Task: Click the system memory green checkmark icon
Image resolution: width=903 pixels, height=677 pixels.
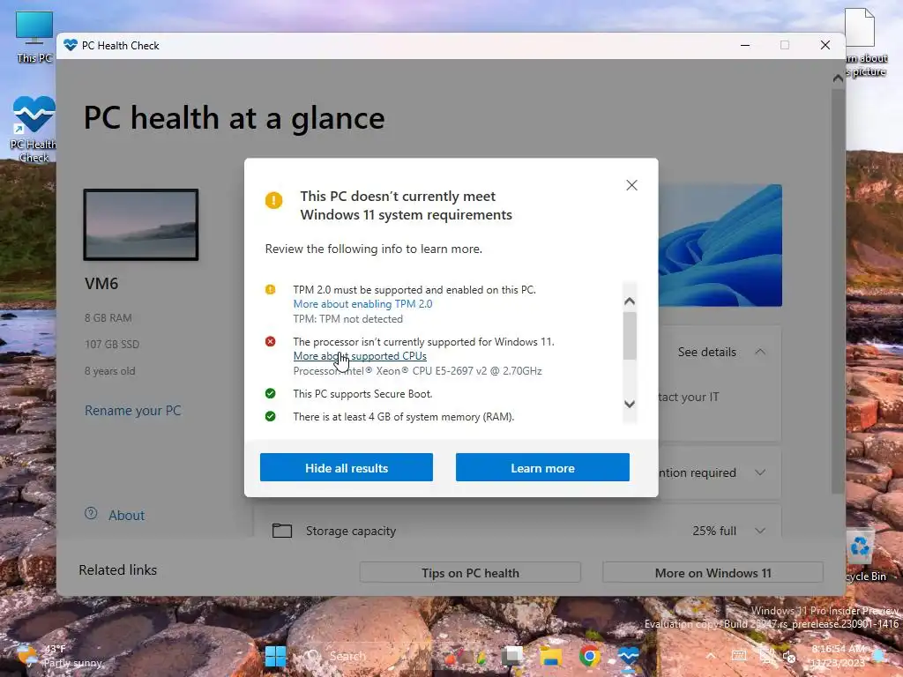Action: point(270,416)
